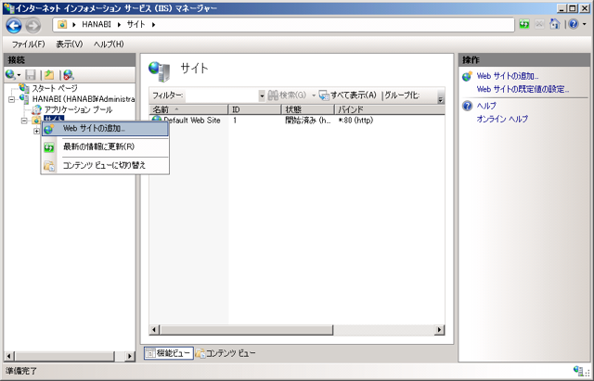Sort by ID column header
The image size is (594, 381).
tap(254, 109)
